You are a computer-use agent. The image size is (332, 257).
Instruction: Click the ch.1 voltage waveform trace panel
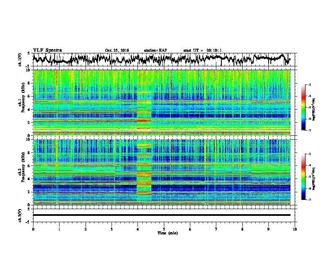(165, 60)
